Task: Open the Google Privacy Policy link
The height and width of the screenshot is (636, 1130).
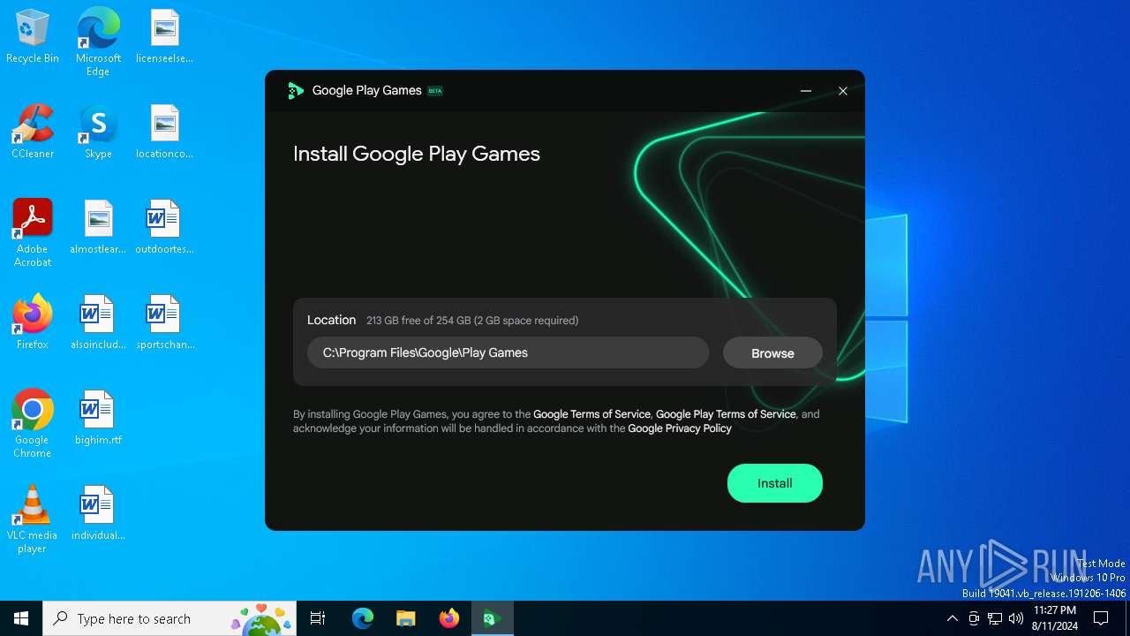Action: [680, 428]
